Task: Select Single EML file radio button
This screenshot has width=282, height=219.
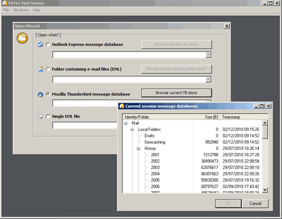Action: coord(48,116)
